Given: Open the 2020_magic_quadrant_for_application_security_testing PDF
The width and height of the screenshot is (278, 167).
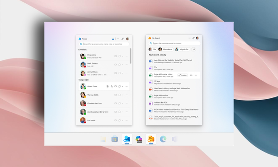Looking at the screenshot, I should coord(174,118).
